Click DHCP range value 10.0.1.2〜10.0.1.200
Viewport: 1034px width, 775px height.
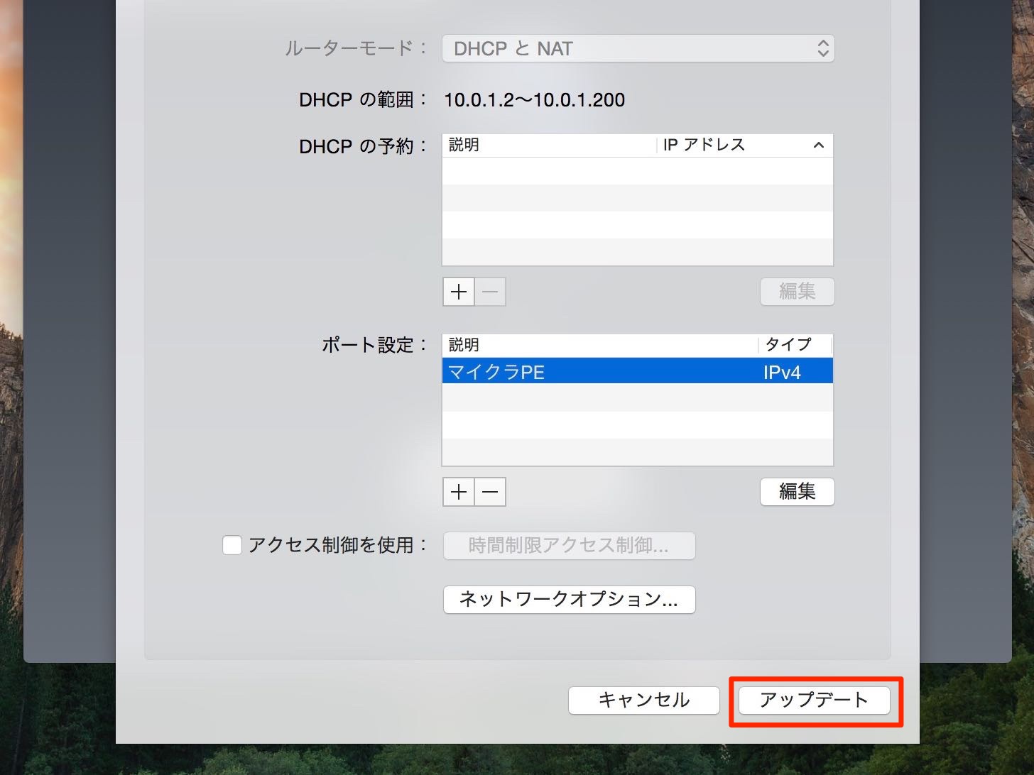click(535, 100)
